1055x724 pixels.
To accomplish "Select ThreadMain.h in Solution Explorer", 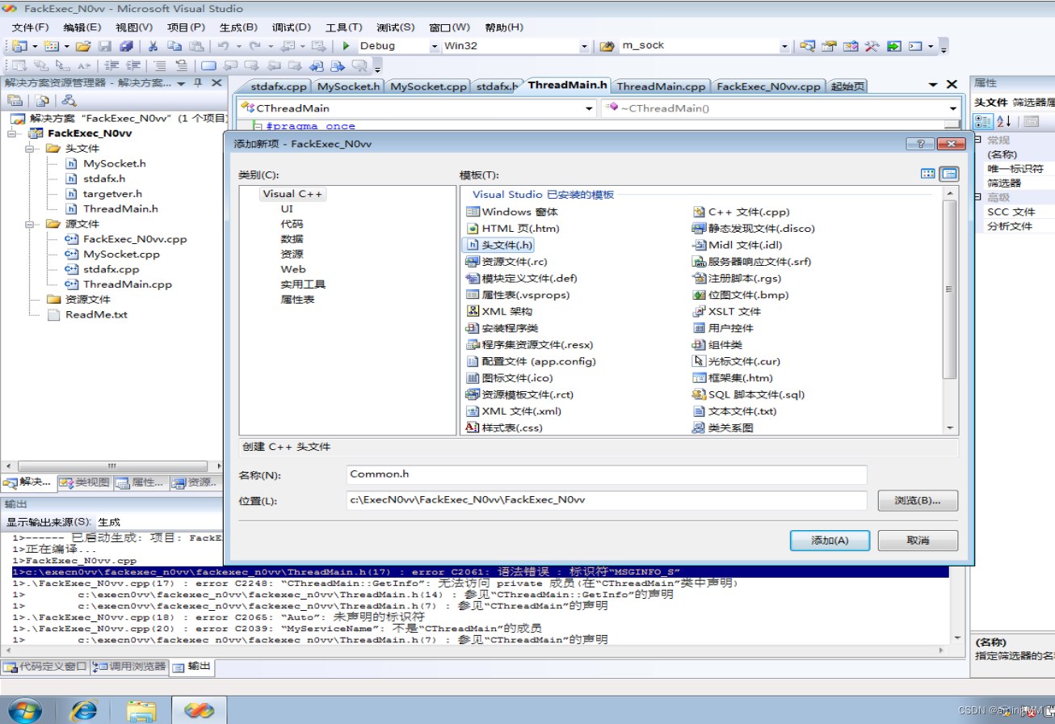I will click(120, 208).
